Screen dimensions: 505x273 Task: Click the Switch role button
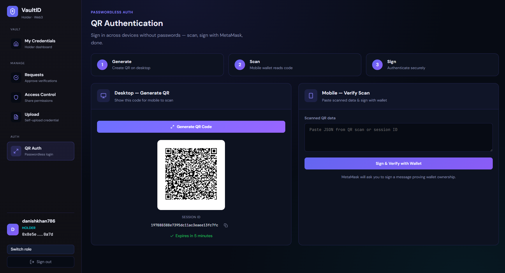(41, 249)
